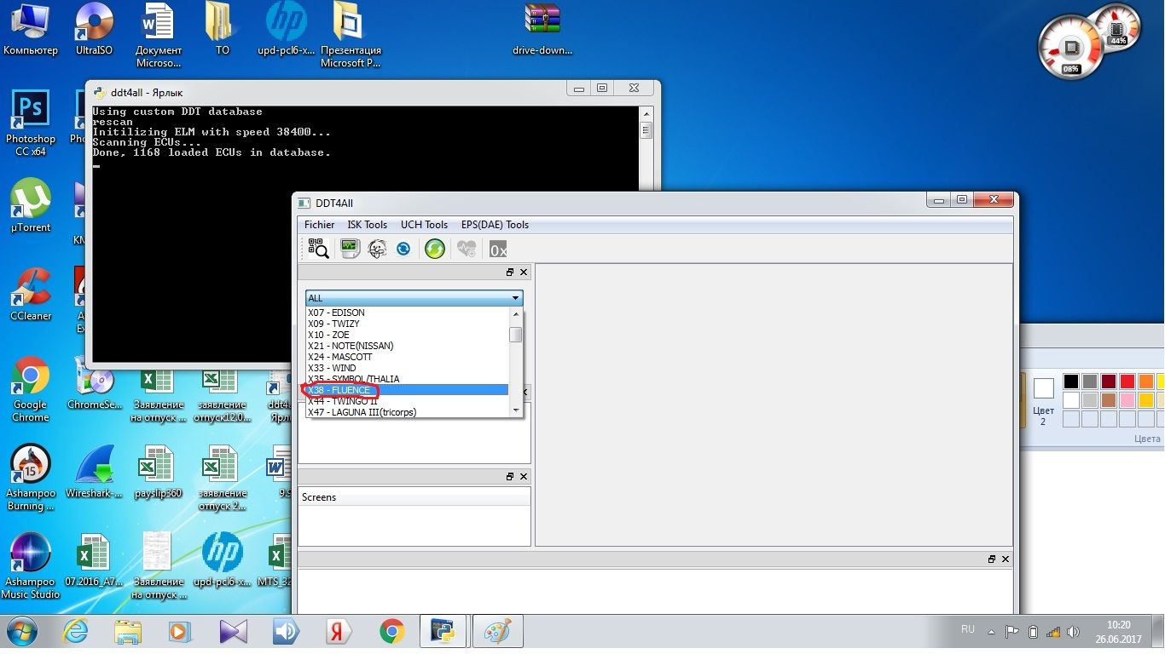Float the Screens dock panel
Viewport: 1165px width, 654px height.
[510, 477]
